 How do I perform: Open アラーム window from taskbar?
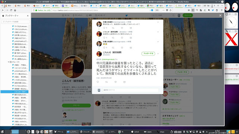(59, 132)
